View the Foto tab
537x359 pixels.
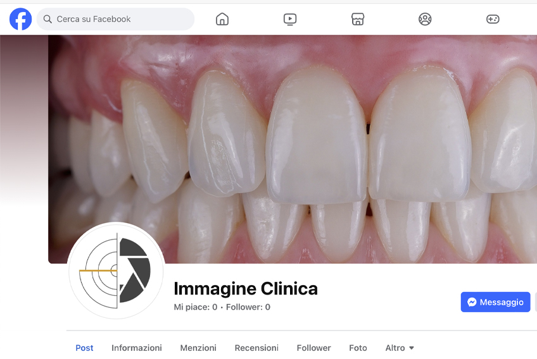358,348
